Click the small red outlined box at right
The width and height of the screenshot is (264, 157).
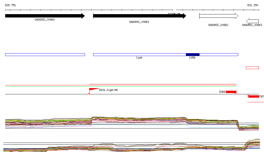click(x=252, y=68)
